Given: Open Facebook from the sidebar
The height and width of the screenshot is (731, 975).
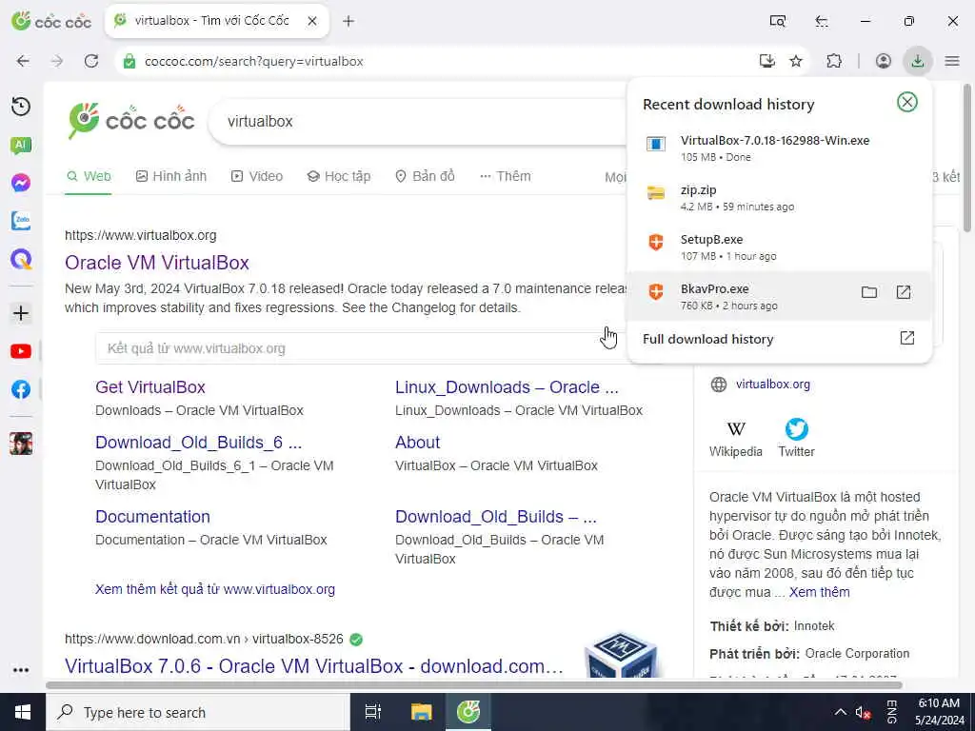Looking at the screenshot, I should tap(21, 389).
